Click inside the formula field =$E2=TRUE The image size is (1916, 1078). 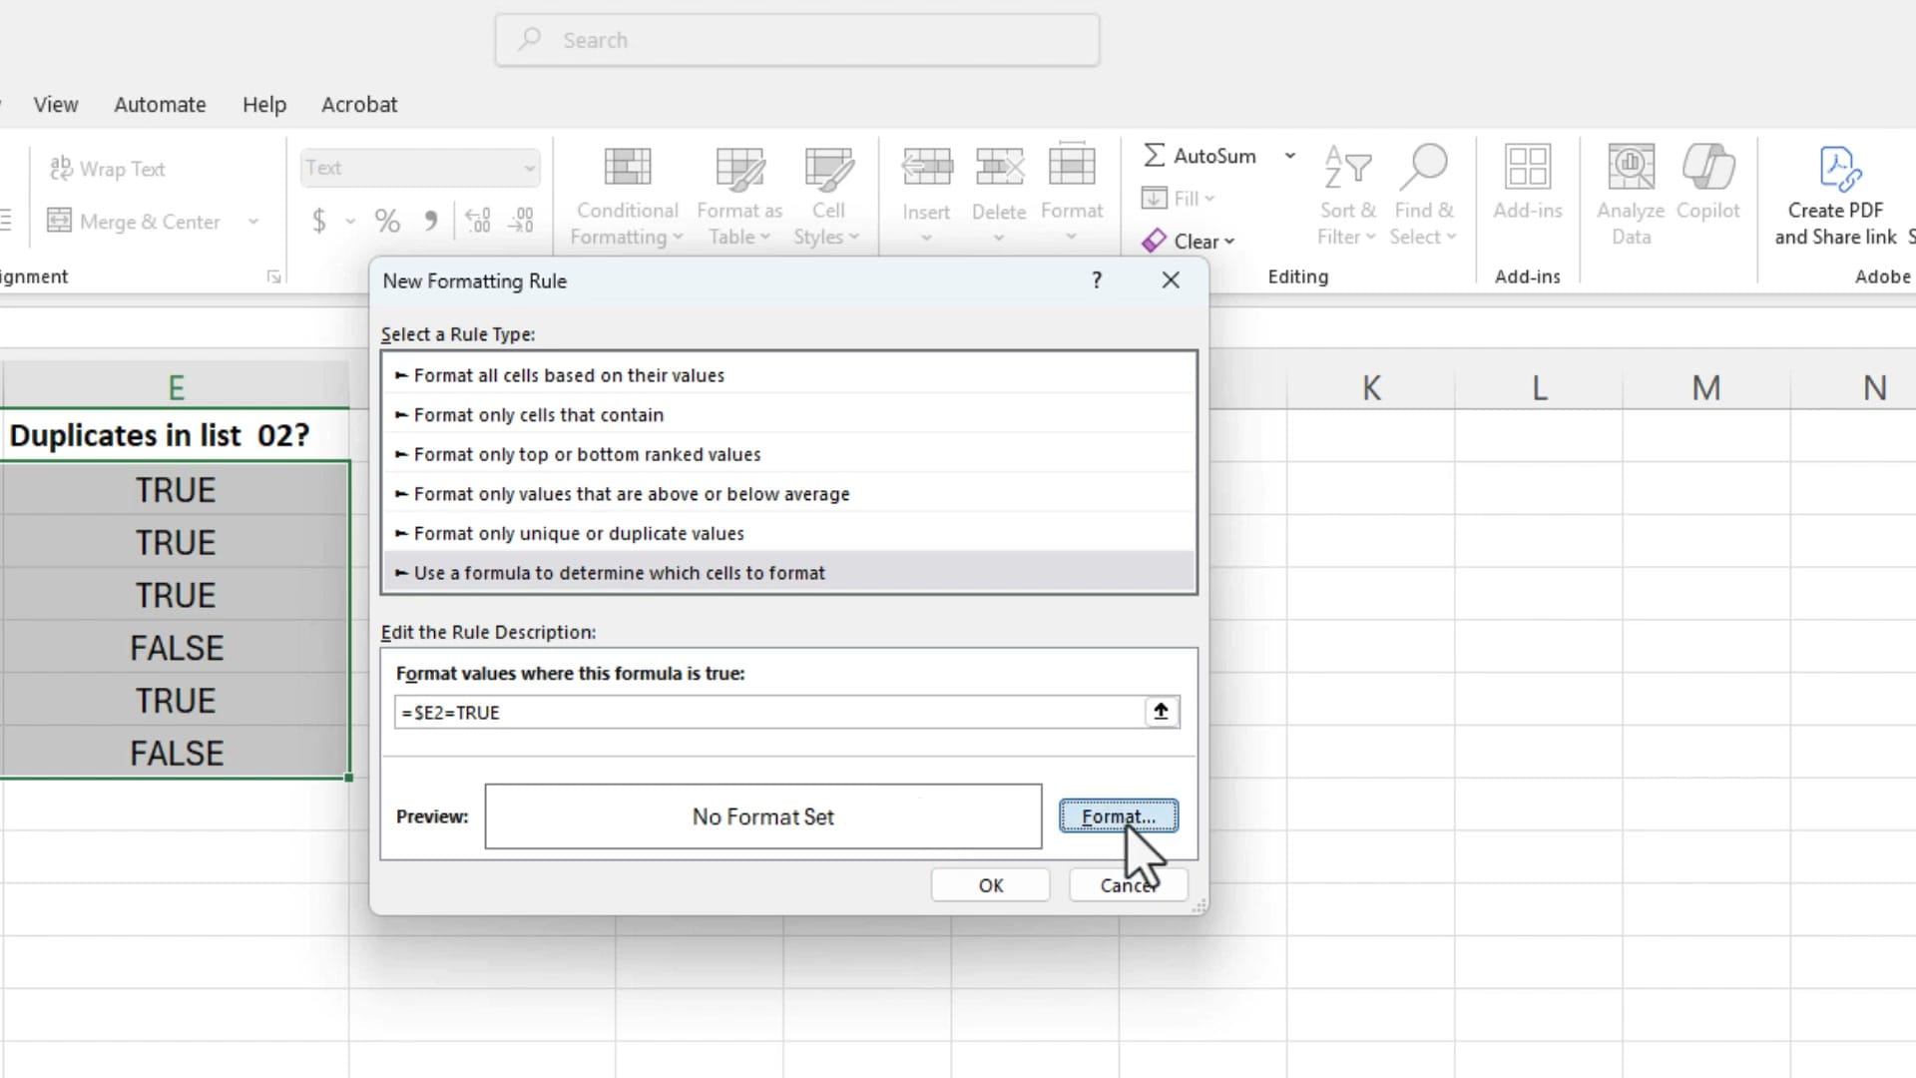point(699,712)
